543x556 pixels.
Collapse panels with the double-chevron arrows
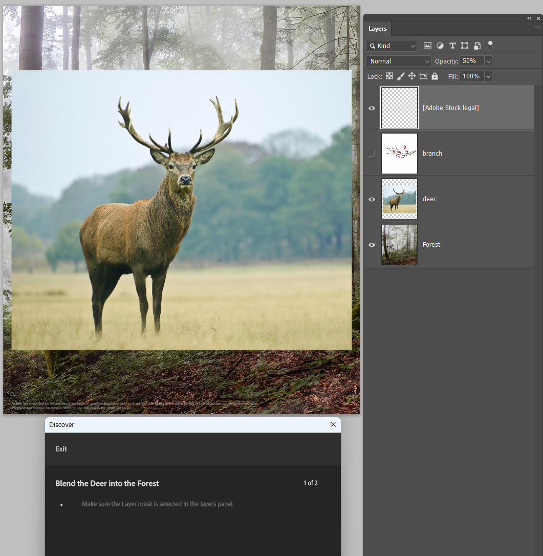529,18
